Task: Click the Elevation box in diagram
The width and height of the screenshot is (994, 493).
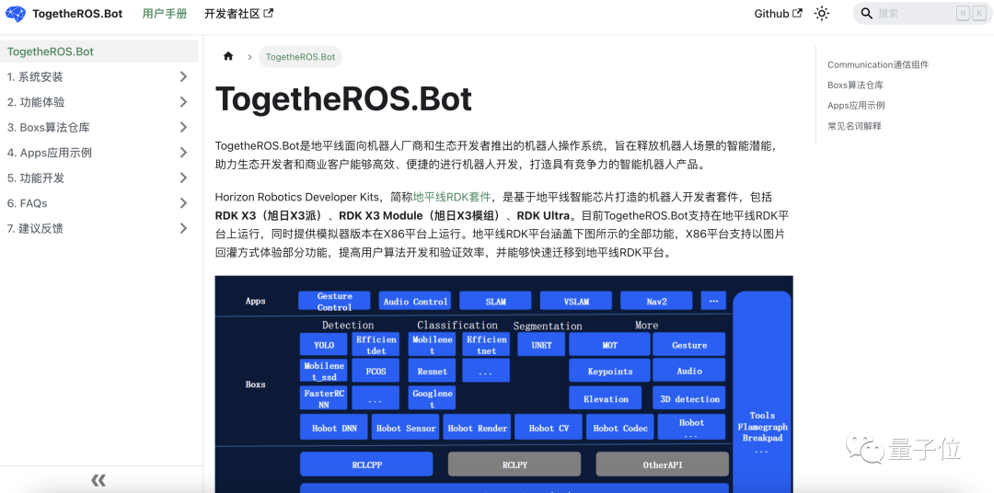Action: tap(606, 398)
